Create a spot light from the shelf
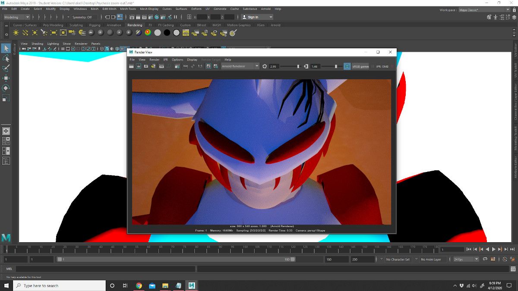 click(x=44, y=33)
